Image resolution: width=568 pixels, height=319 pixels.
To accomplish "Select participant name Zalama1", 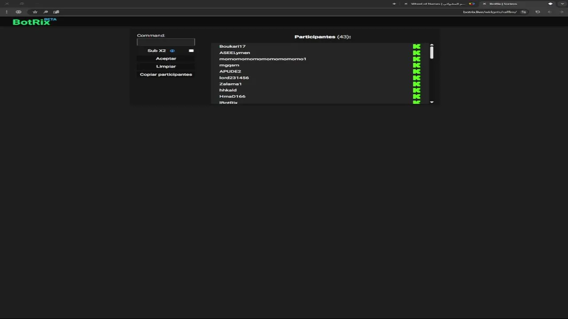I will [x=230, y=84].
